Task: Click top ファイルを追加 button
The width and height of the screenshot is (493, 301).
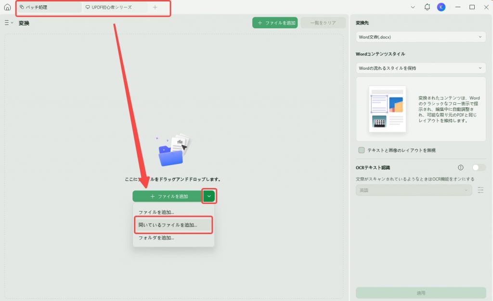Action: [275, 23]
